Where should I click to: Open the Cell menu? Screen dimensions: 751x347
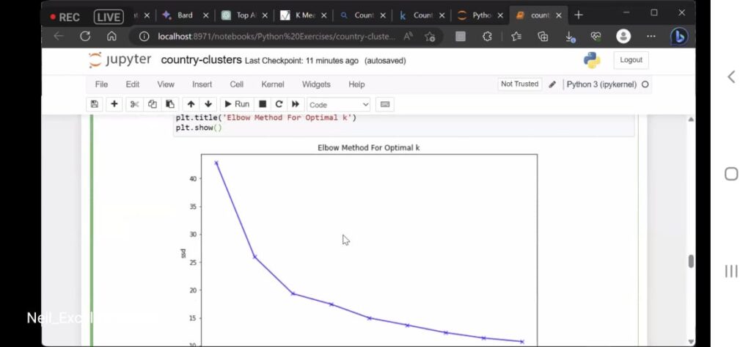click(x=236, y=84)
